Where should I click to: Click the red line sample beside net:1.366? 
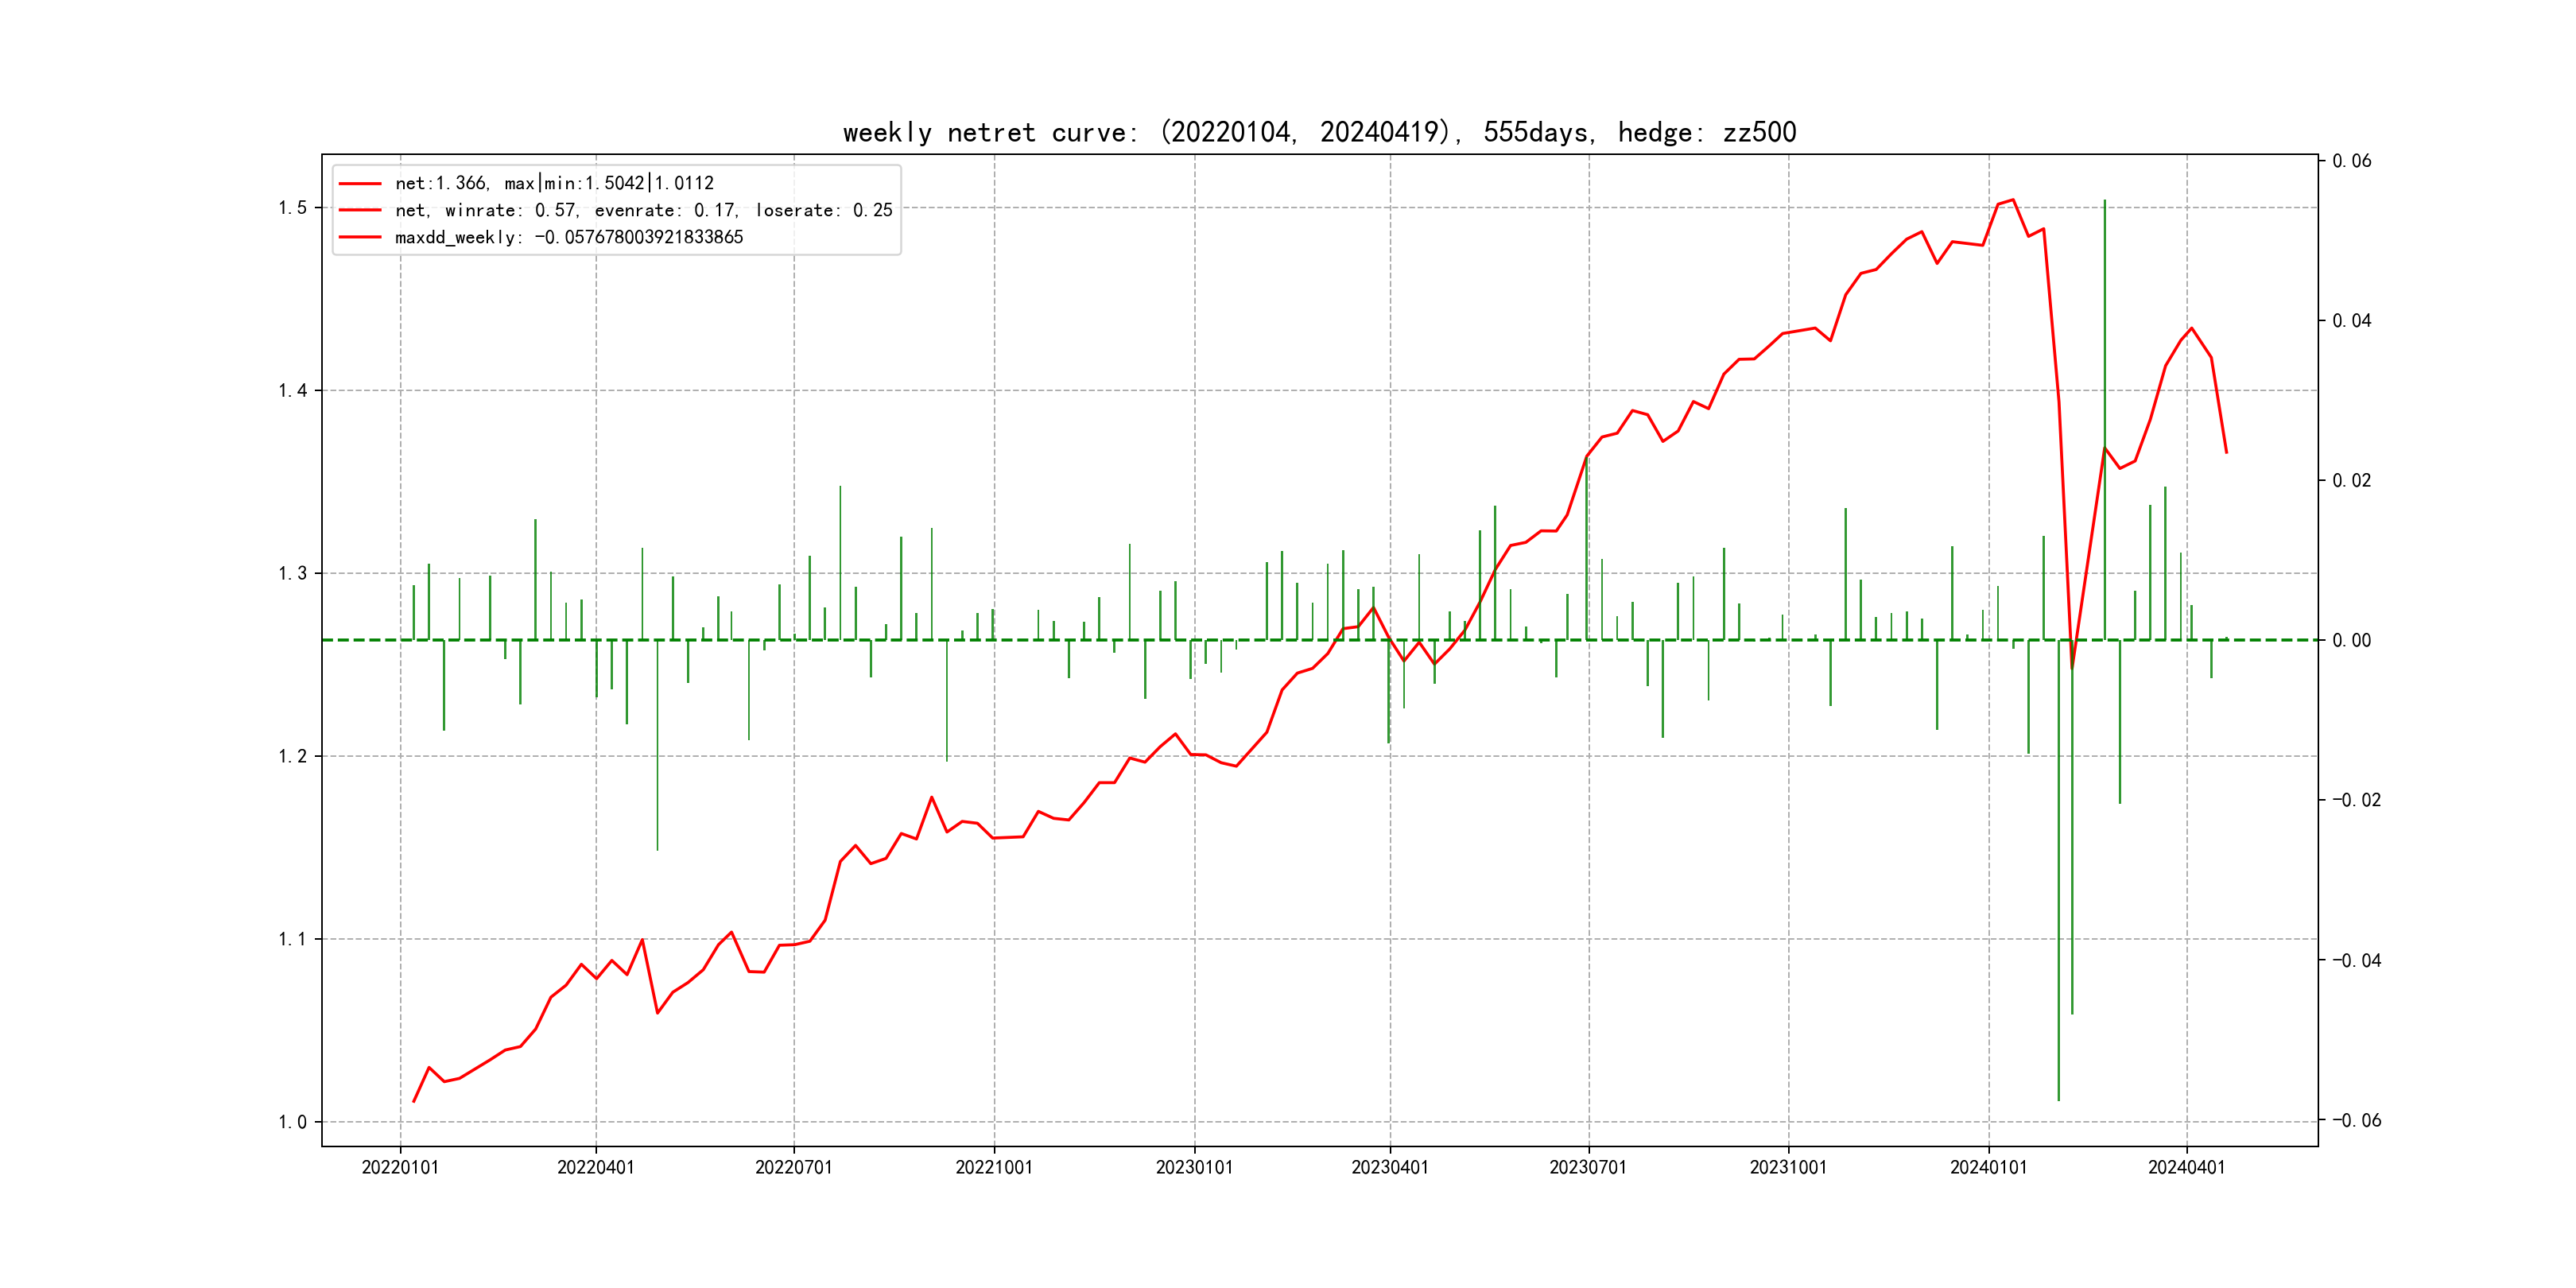pyautogui.click(x=360, y=183)
